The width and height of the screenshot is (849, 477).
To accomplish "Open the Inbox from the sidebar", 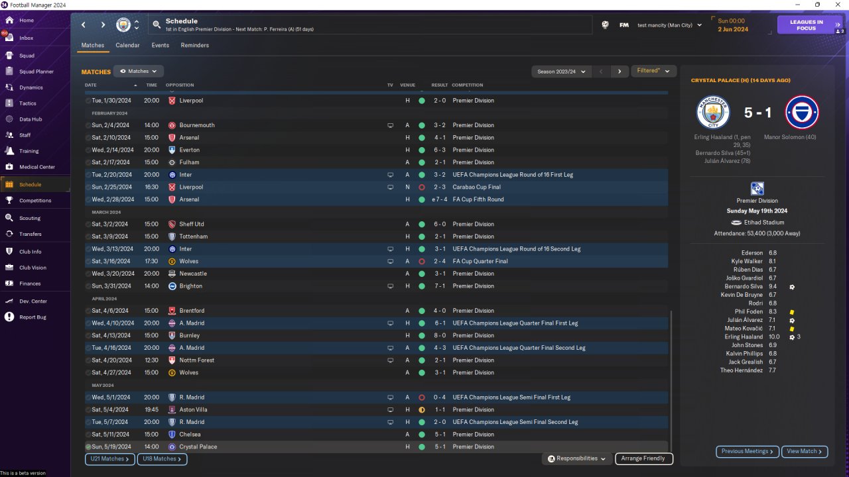I will tap(27, 38).
